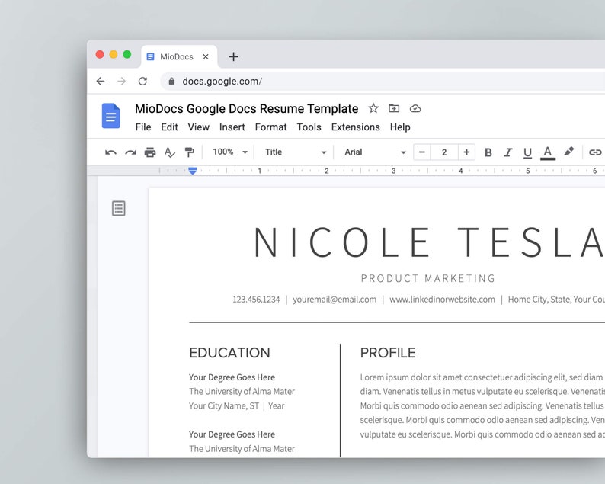The image size is (605, 484).
Task: Open a new browser tab
Action: 233,56
